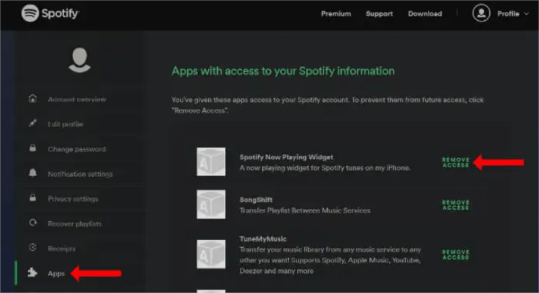Click the 'Spotify Now Playing Widget' title
The height and width of the screenshot is (293, 539).
[x=286, y=157]
